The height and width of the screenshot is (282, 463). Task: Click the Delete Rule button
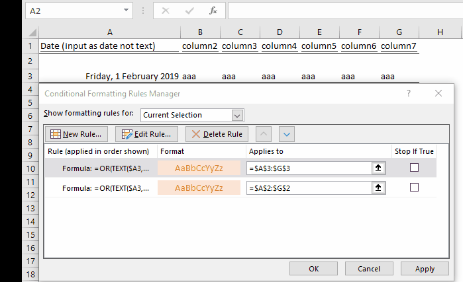click(x=217, y=134)
